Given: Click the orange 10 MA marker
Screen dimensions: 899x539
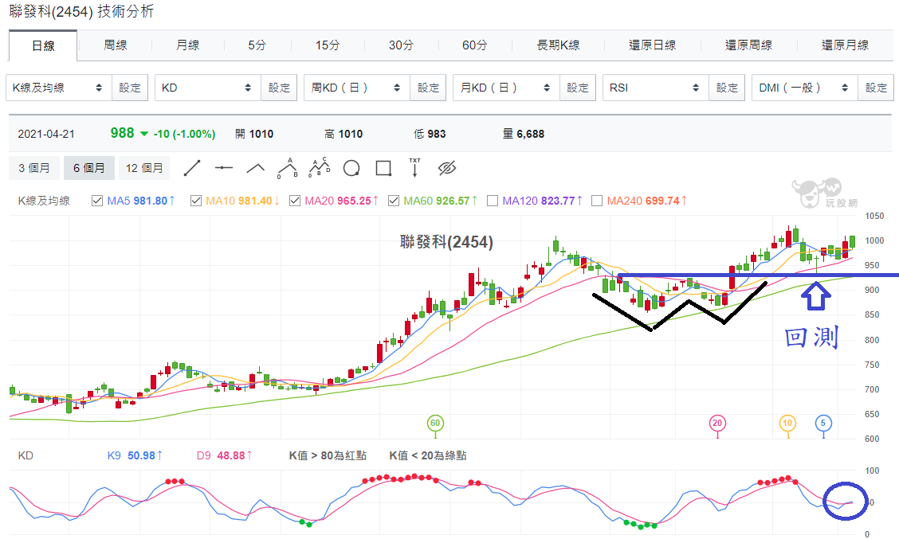Looking at the screenshot, I should coord(787,424).
